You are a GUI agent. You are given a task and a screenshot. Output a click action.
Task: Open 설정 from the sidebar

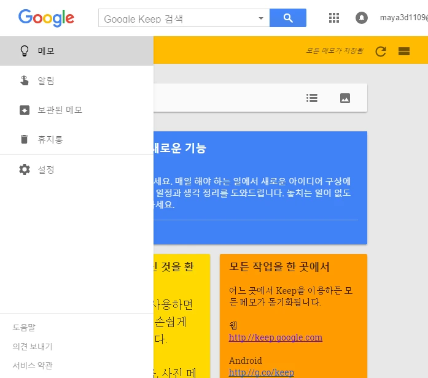(x=77, y=169)
